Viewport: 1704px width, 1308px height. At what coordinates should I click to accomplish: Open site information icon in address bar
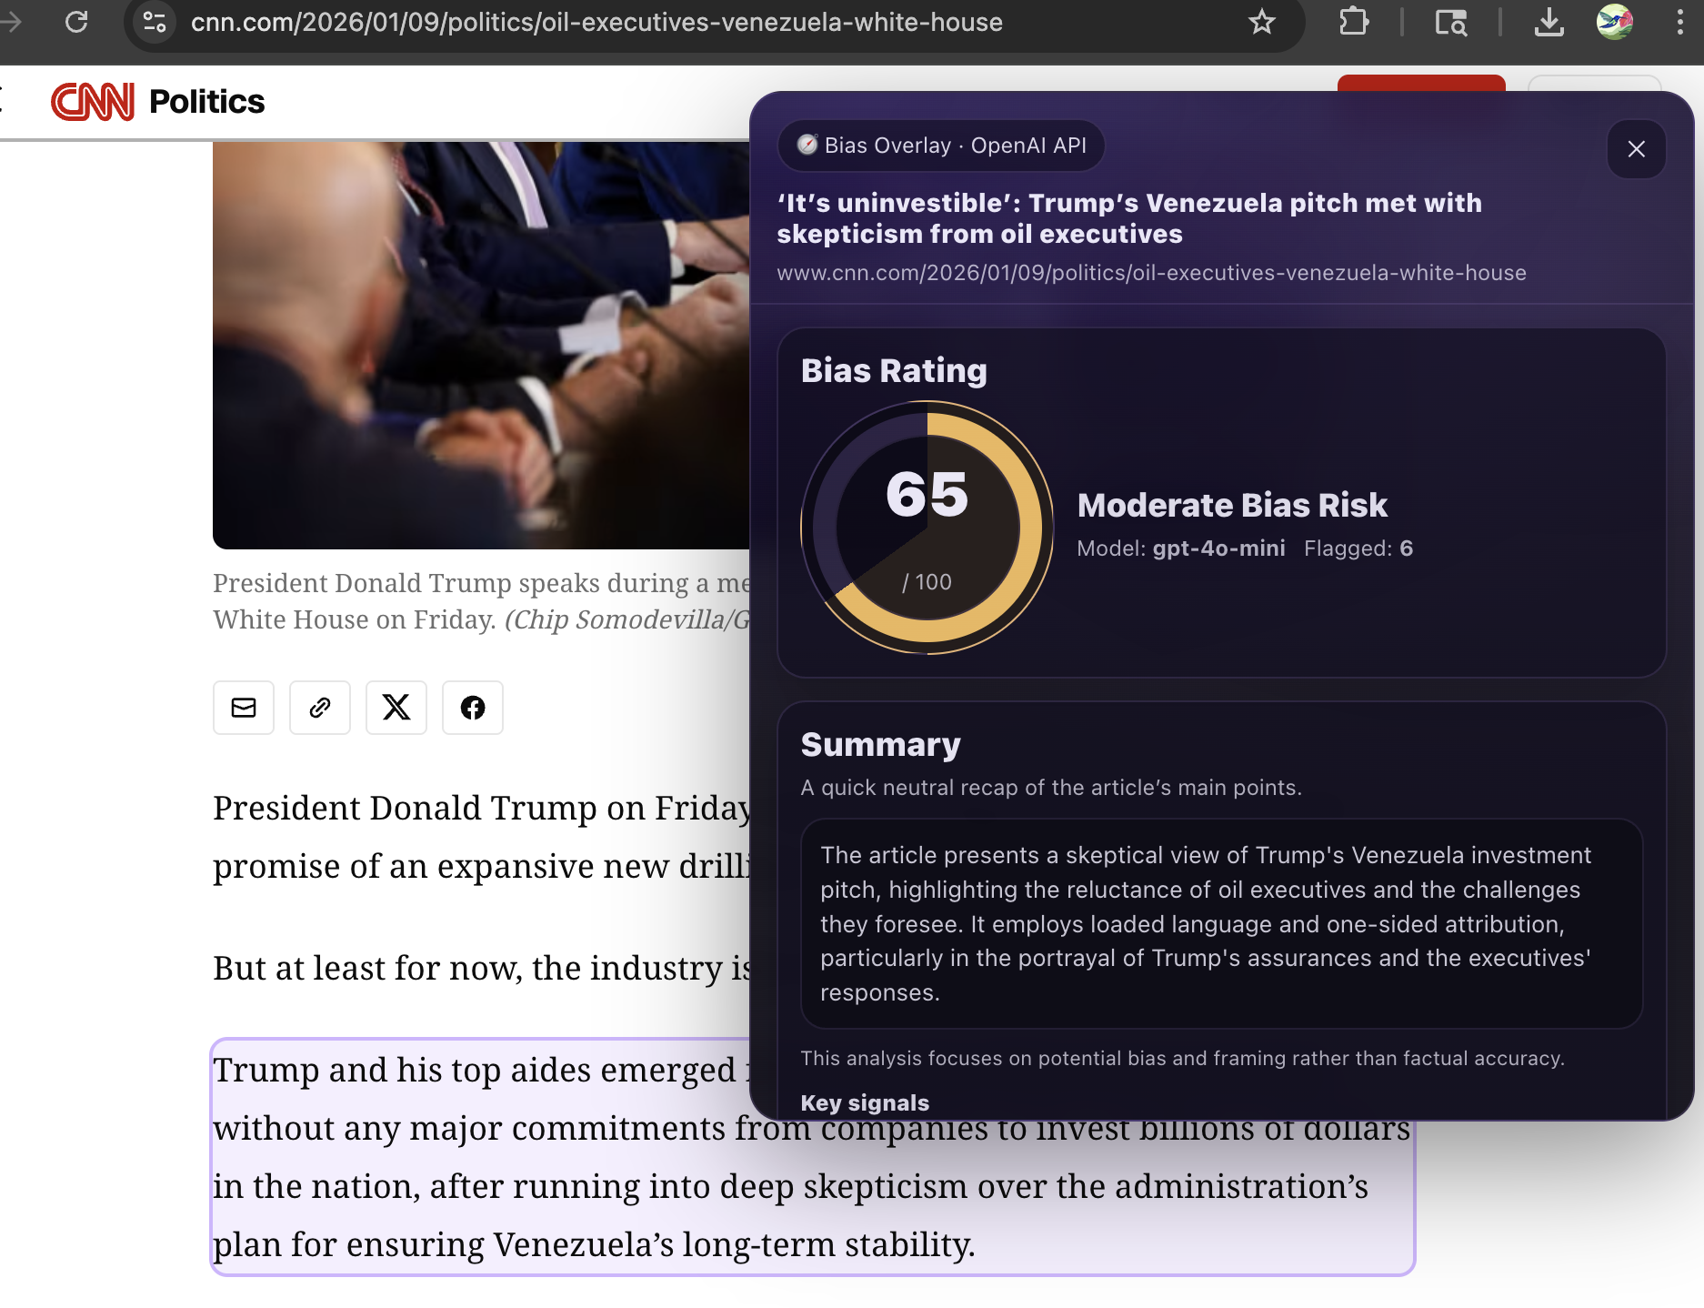click(x=155, y=22)
